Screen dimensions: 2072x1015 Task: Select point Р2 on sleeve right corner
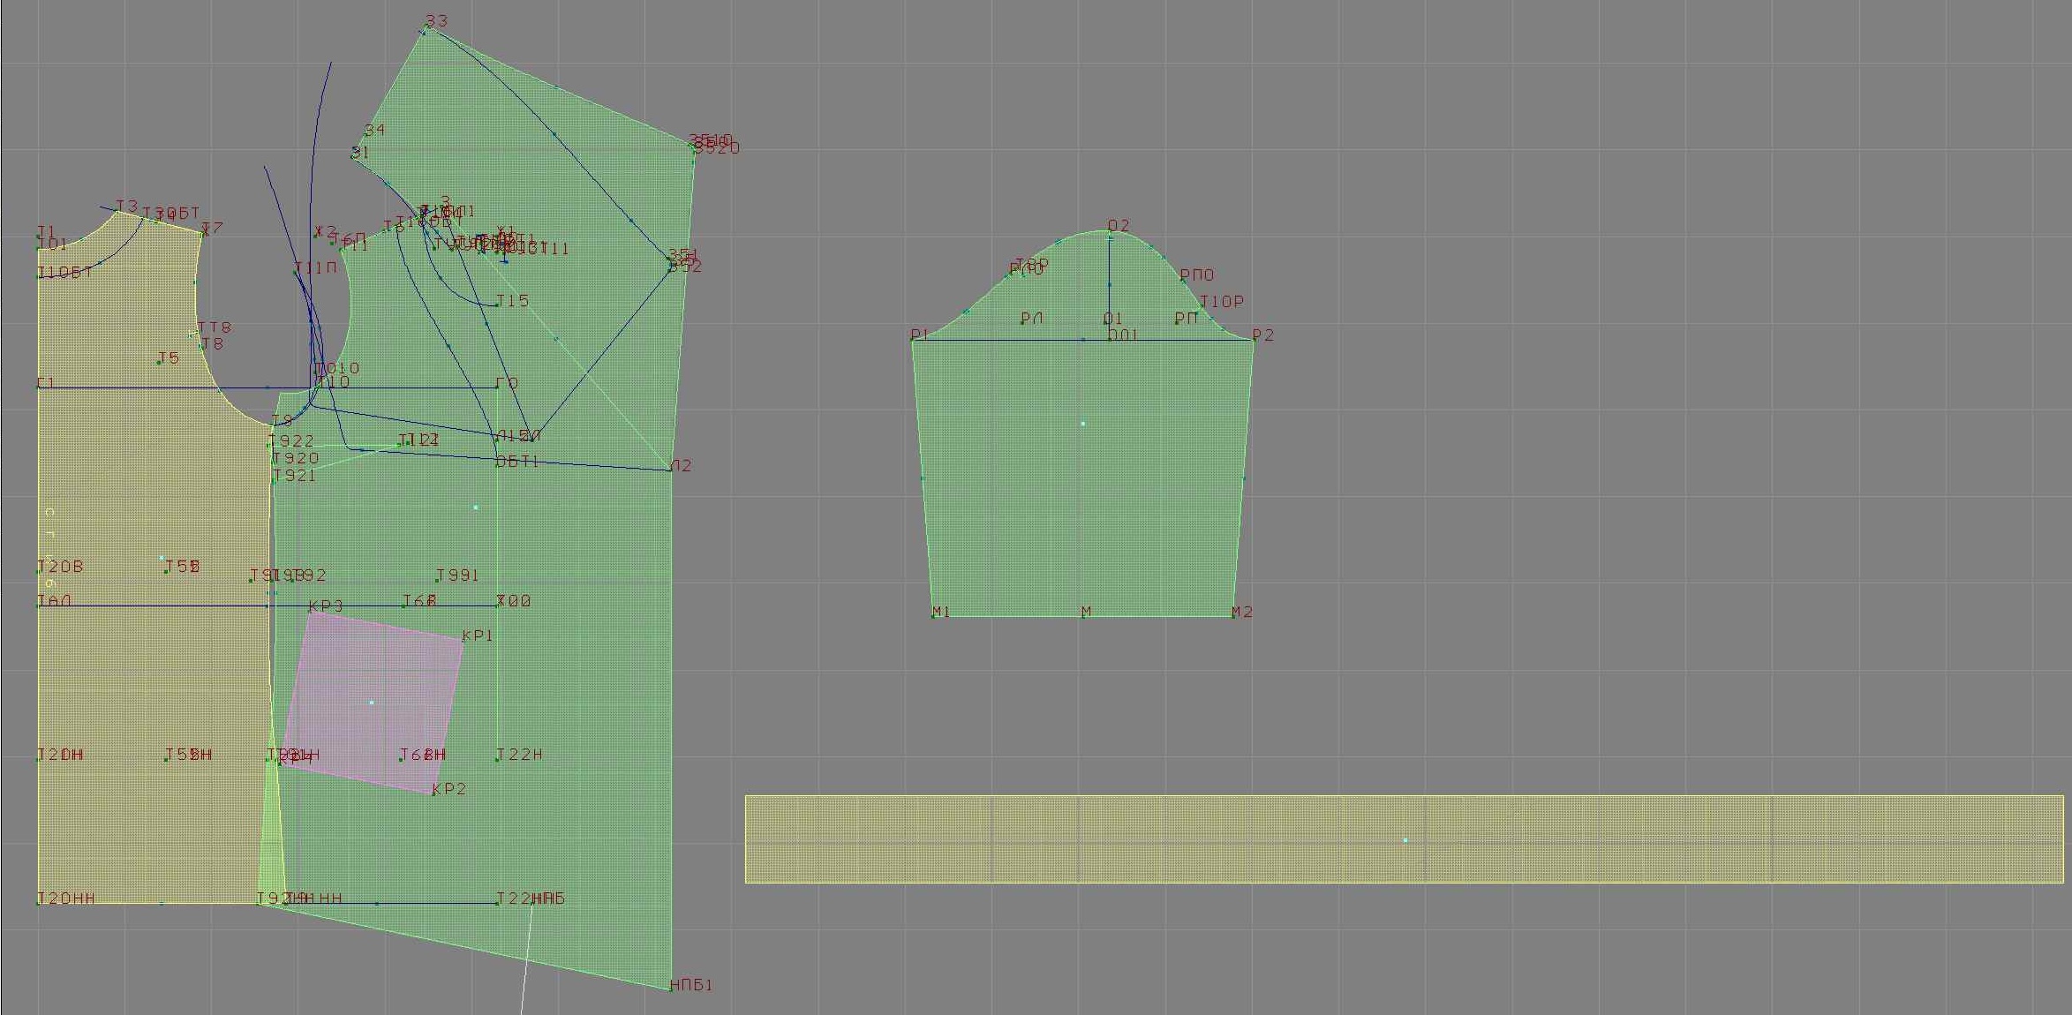point(1253,339)
